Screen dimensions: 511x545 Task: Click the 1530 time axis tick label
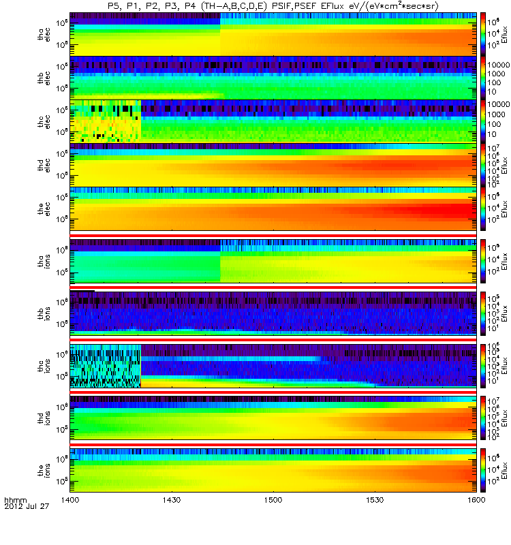[x=375, y=500]
